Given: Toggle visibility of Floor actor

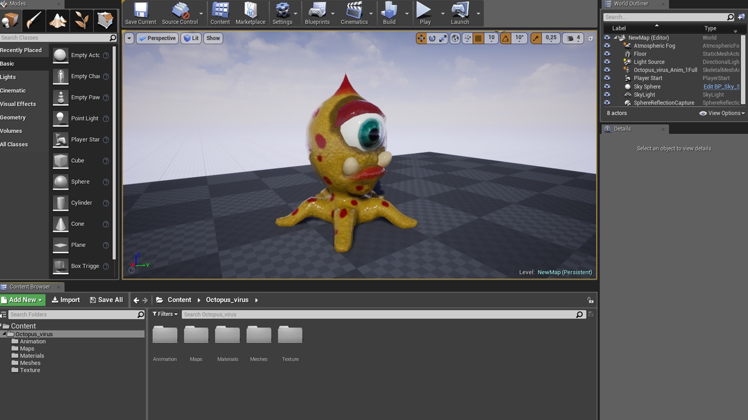Looking at the screenshot, I should (x=607, y=54).
